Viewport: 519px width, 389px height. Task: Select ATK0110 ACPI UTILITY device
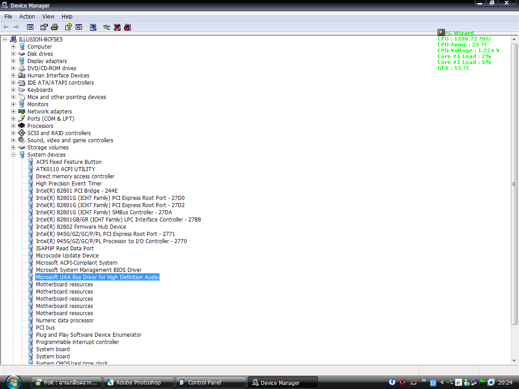pos(65,169)
